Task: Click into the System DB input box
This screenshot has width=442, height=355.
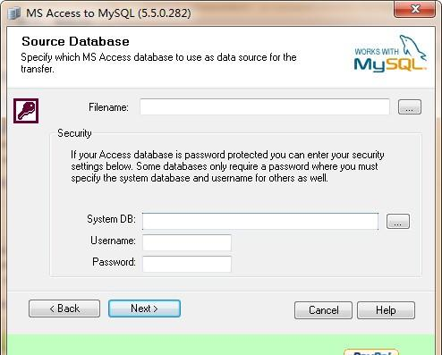Action: (x=260, y=221)
